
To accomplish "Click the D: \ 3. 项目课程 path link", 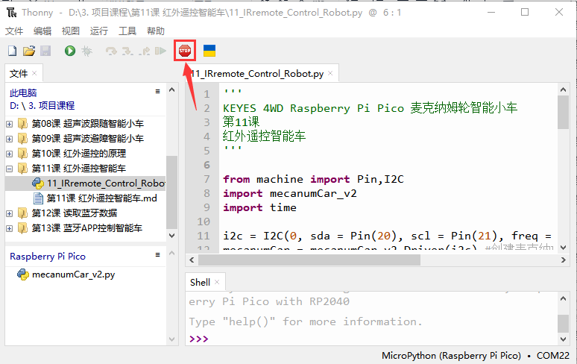I will 42,106.
